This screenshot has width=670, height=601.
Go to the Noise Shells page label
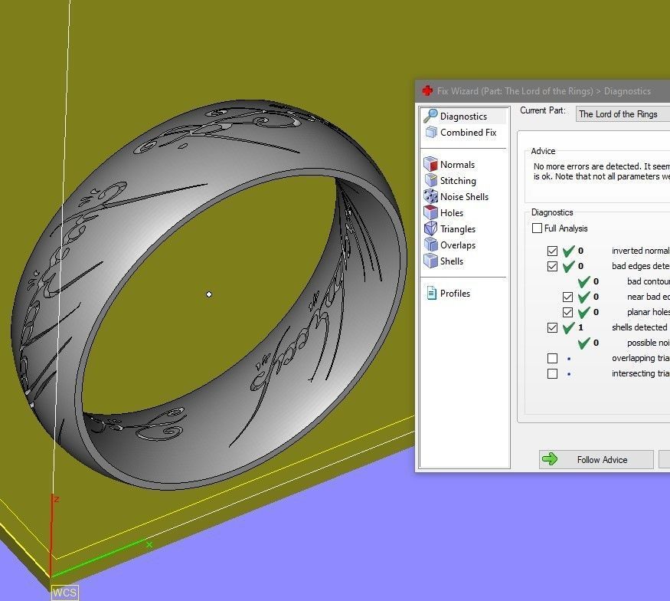[464, 197]
